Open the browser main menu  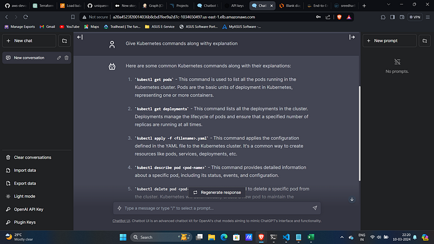tap(428, 17)
